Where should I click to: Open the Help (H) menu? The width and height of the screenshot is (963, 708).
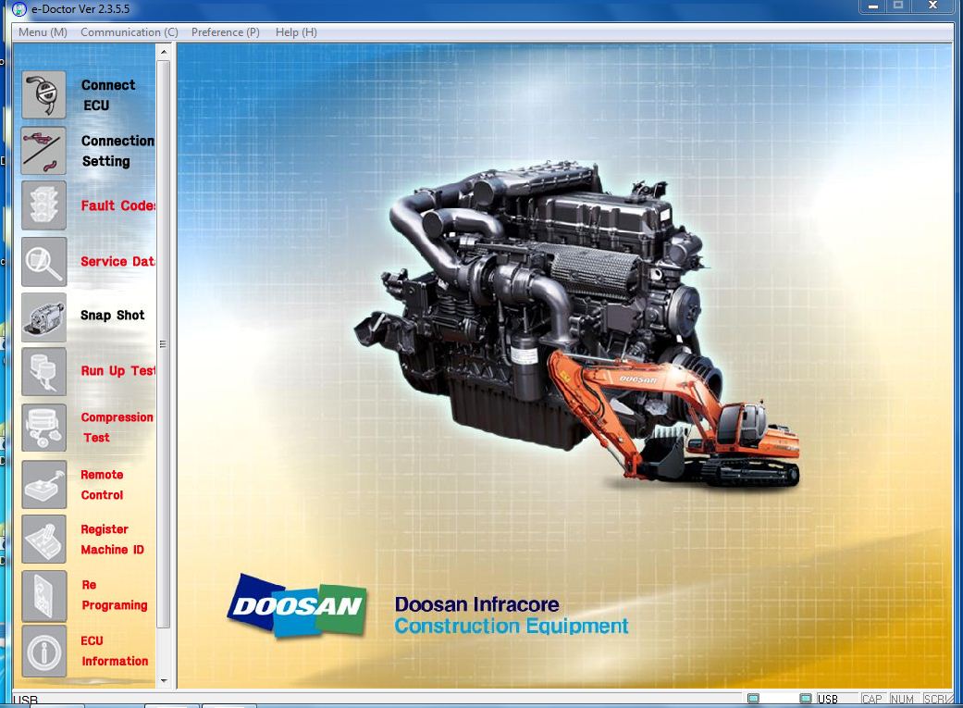(296, 32)
